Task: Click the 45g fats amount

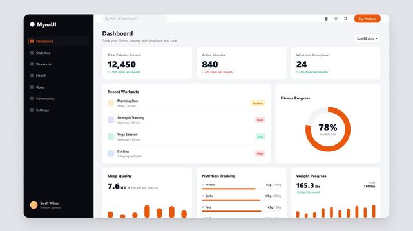Action: click(270, 207)
